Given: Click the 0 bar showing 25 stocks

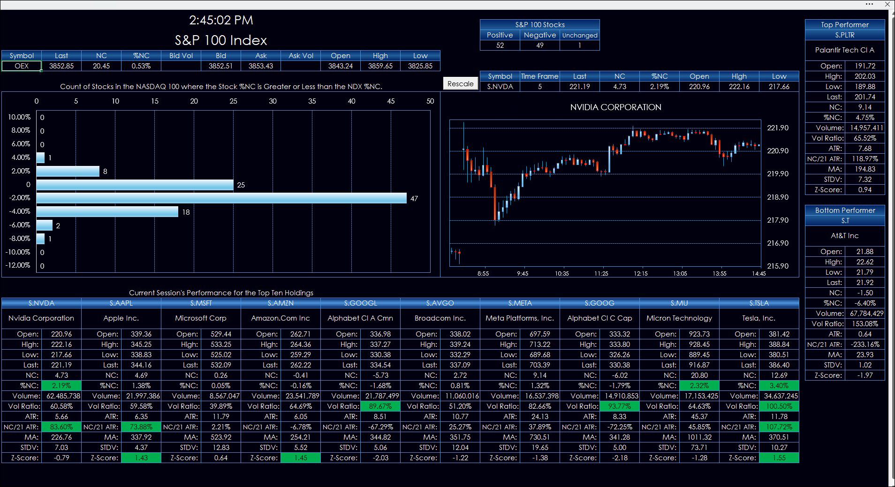Looking at the screenshot, I should coord(135,185).
